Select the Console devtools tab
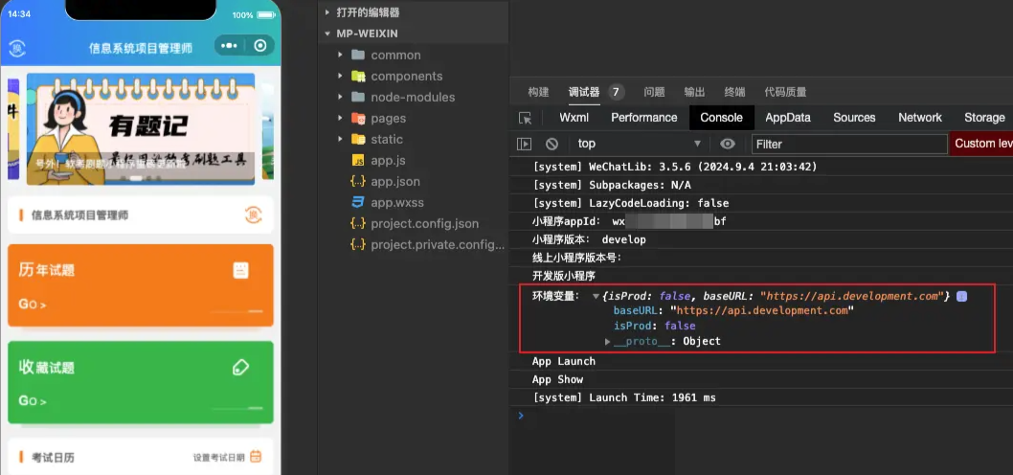 tap(722, 118)
